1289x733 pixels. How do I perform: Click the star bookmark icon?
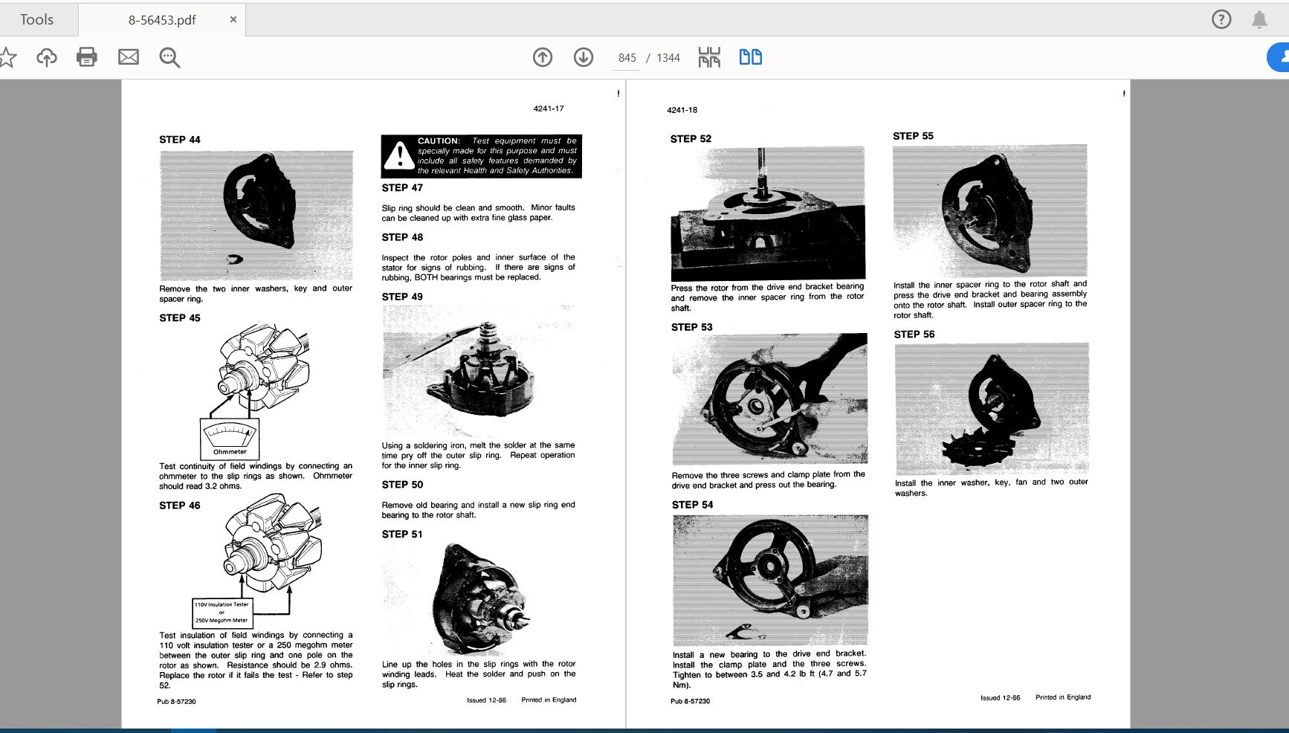pyautogui.click(x=7, y=57)
